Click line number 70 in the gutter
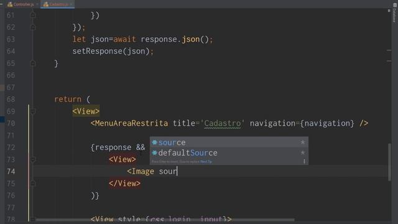The width and height of the screenshot is (398, 224). 11,123
